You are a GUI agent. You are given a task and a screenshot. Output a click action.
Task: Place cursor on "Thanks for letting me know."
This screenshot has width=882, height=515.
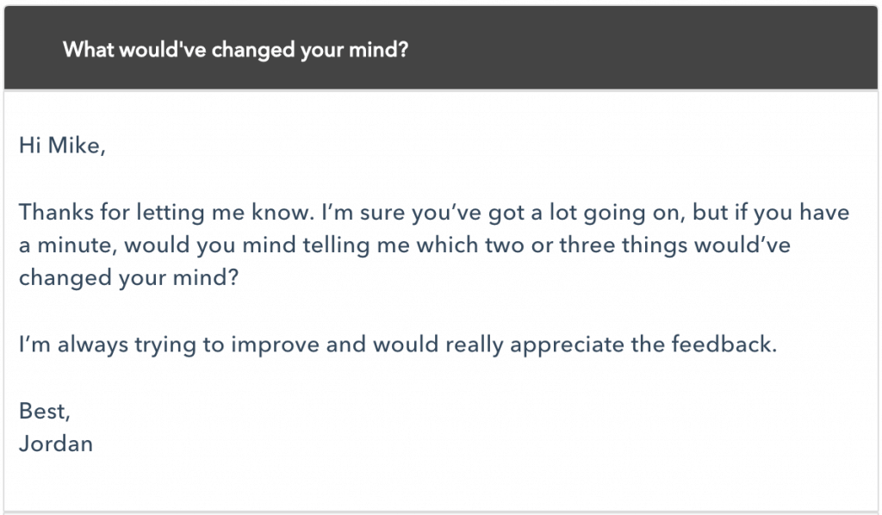166,213
